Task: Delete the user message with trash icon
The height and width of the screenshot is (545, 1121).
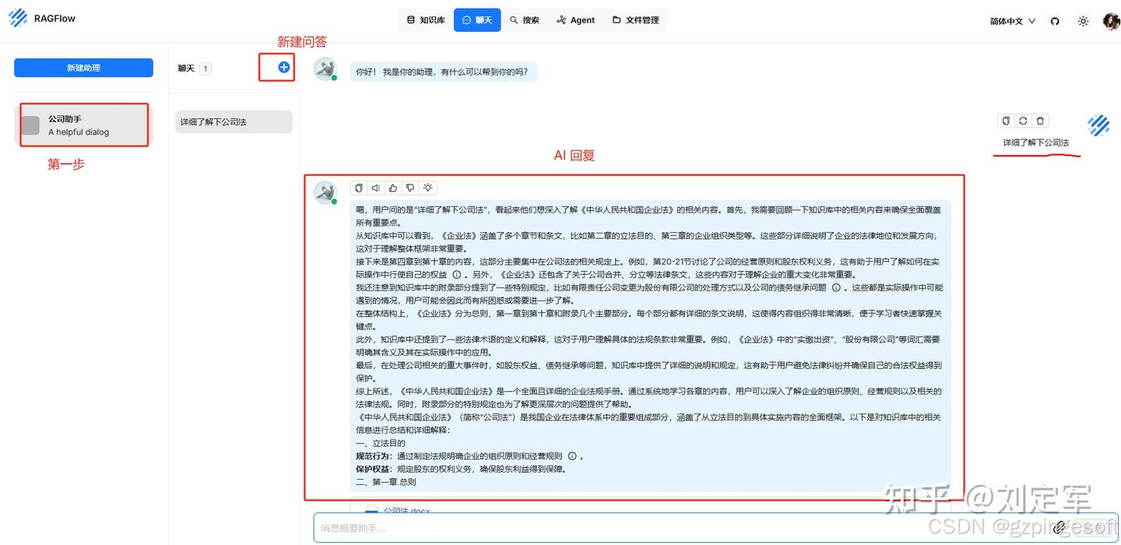Action: tap(1040, 121)
